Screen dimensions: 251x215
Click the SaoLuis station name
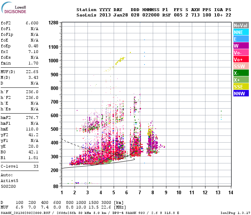click(86, 15)
